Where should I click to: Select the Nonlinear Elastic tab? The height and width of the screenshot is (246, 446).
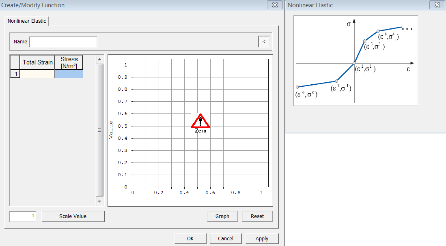coord(26,21)
